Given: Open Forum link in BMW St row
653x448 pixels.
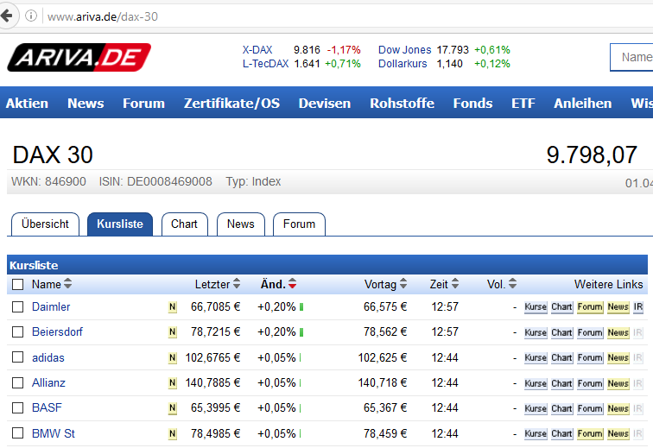Looking at the screenshot, I should pos(590,434).
